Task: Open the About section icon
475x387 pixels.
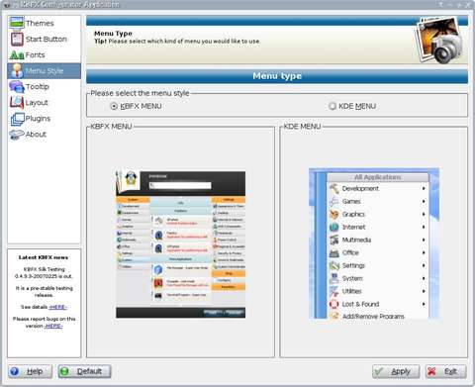Action: click(x=17, y=135)
